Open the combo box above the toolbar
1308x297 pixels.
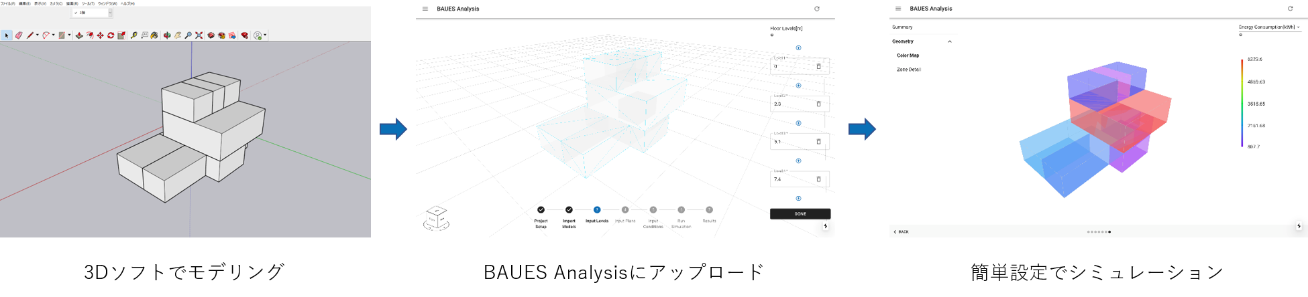coord(93,13)
